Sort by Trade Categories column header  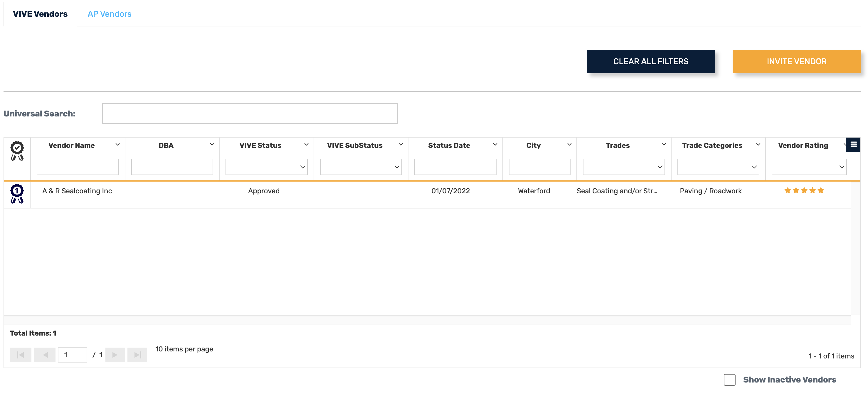712,145
